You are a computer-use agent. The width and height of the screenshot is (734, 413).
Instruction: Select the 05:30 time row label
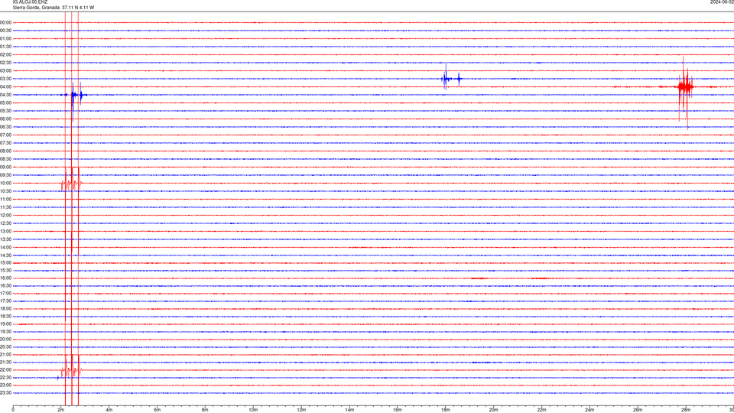tap(6, 111)
